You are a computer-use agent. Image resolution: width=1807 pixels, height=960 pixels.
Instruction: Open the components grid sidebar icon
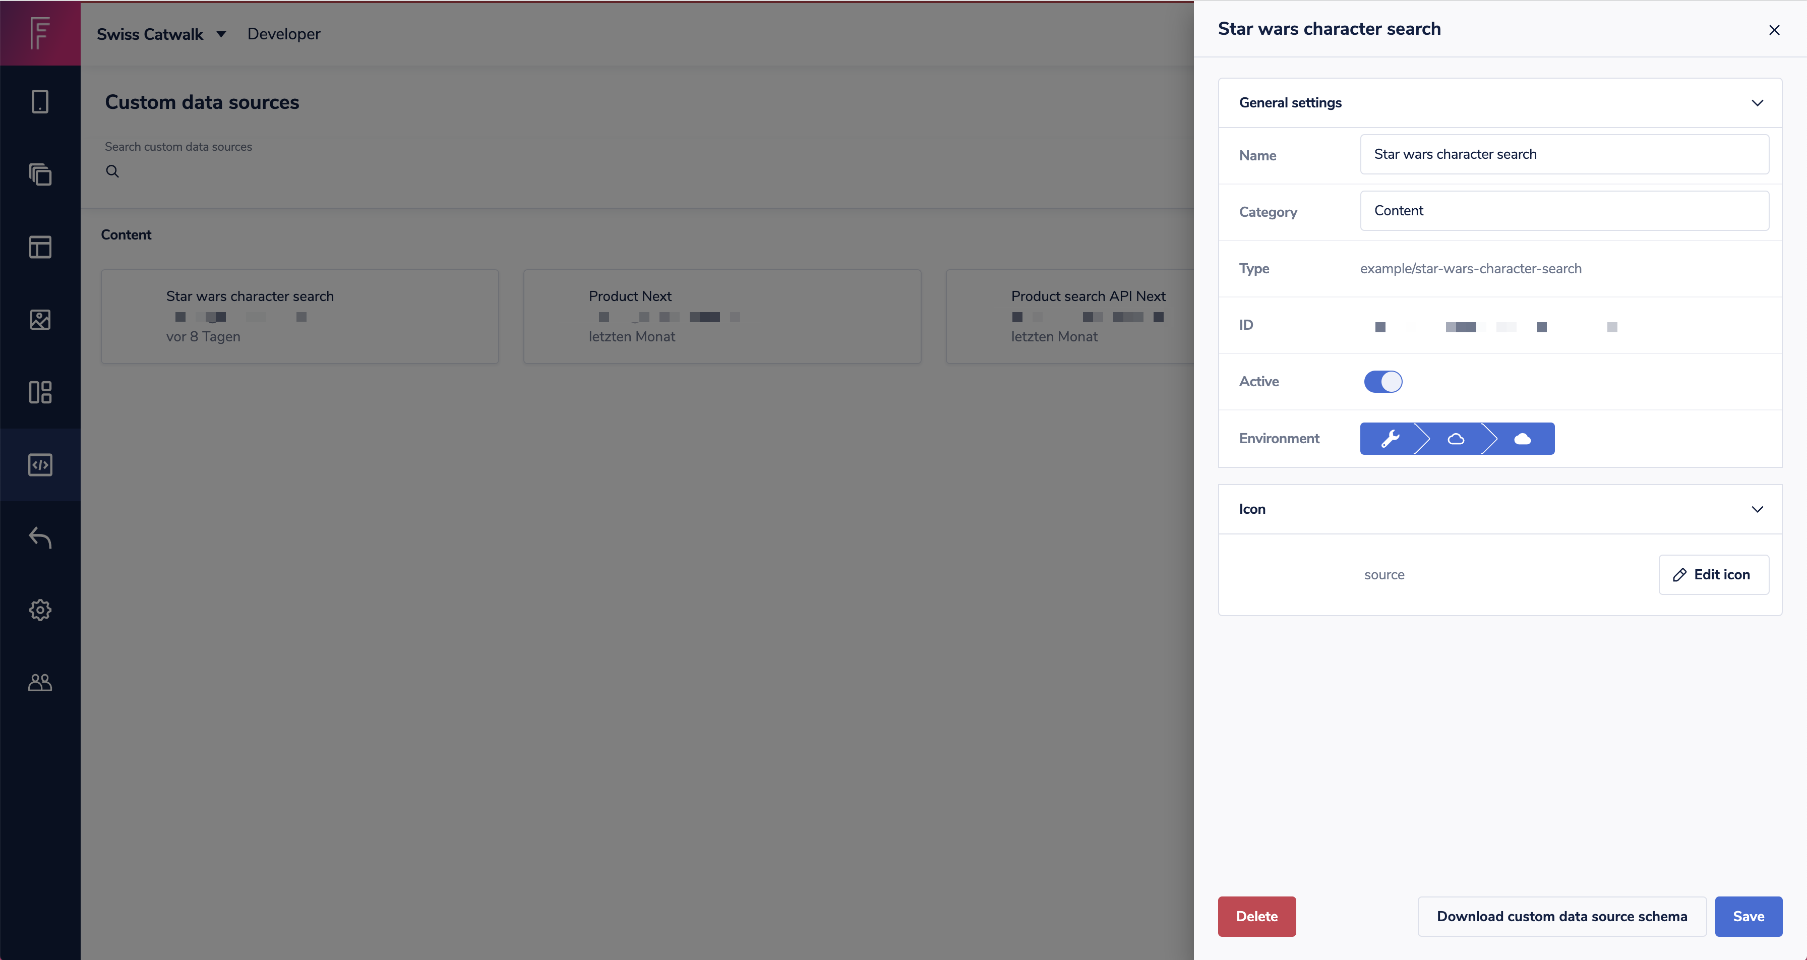pyautogui.click(x=40, y=392)
